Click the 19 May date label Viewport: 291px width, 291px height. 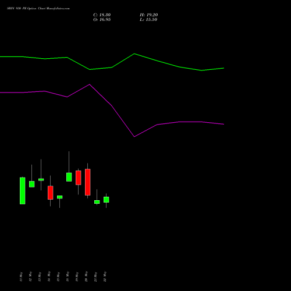coord(77,276)
